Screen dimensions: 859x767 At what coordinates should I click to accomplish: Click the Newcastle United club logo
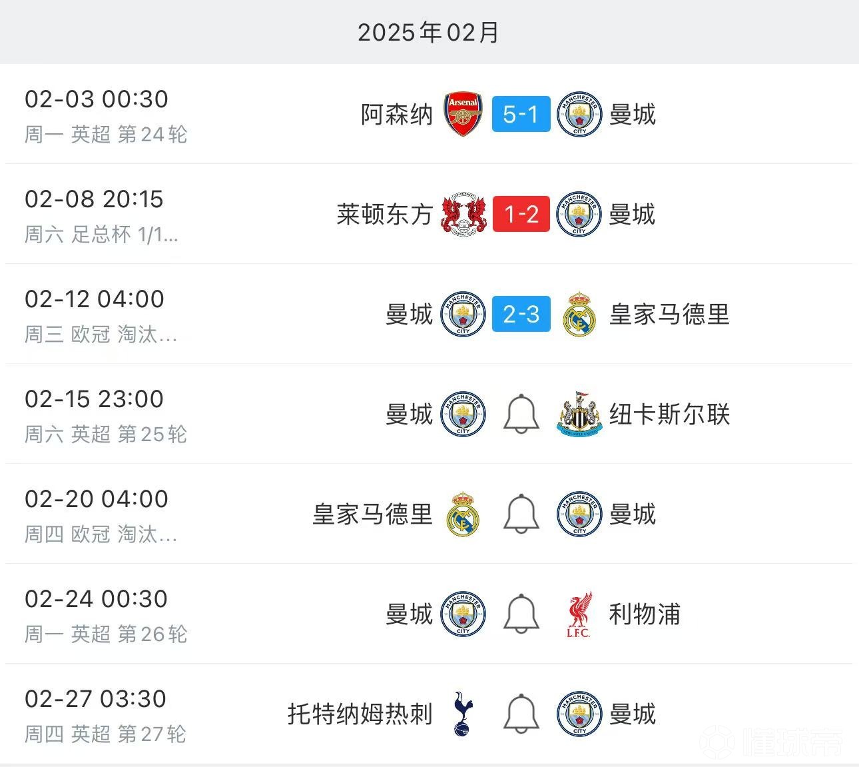579,414
